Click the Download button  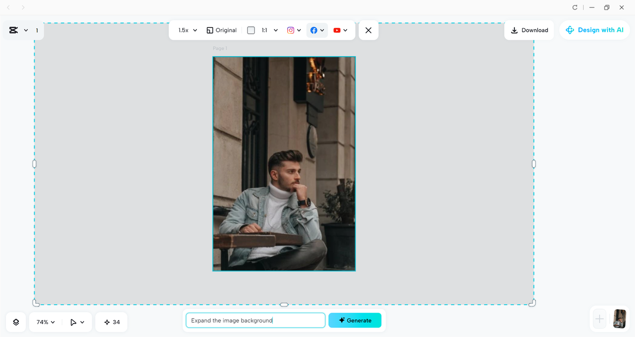(529, 30)
